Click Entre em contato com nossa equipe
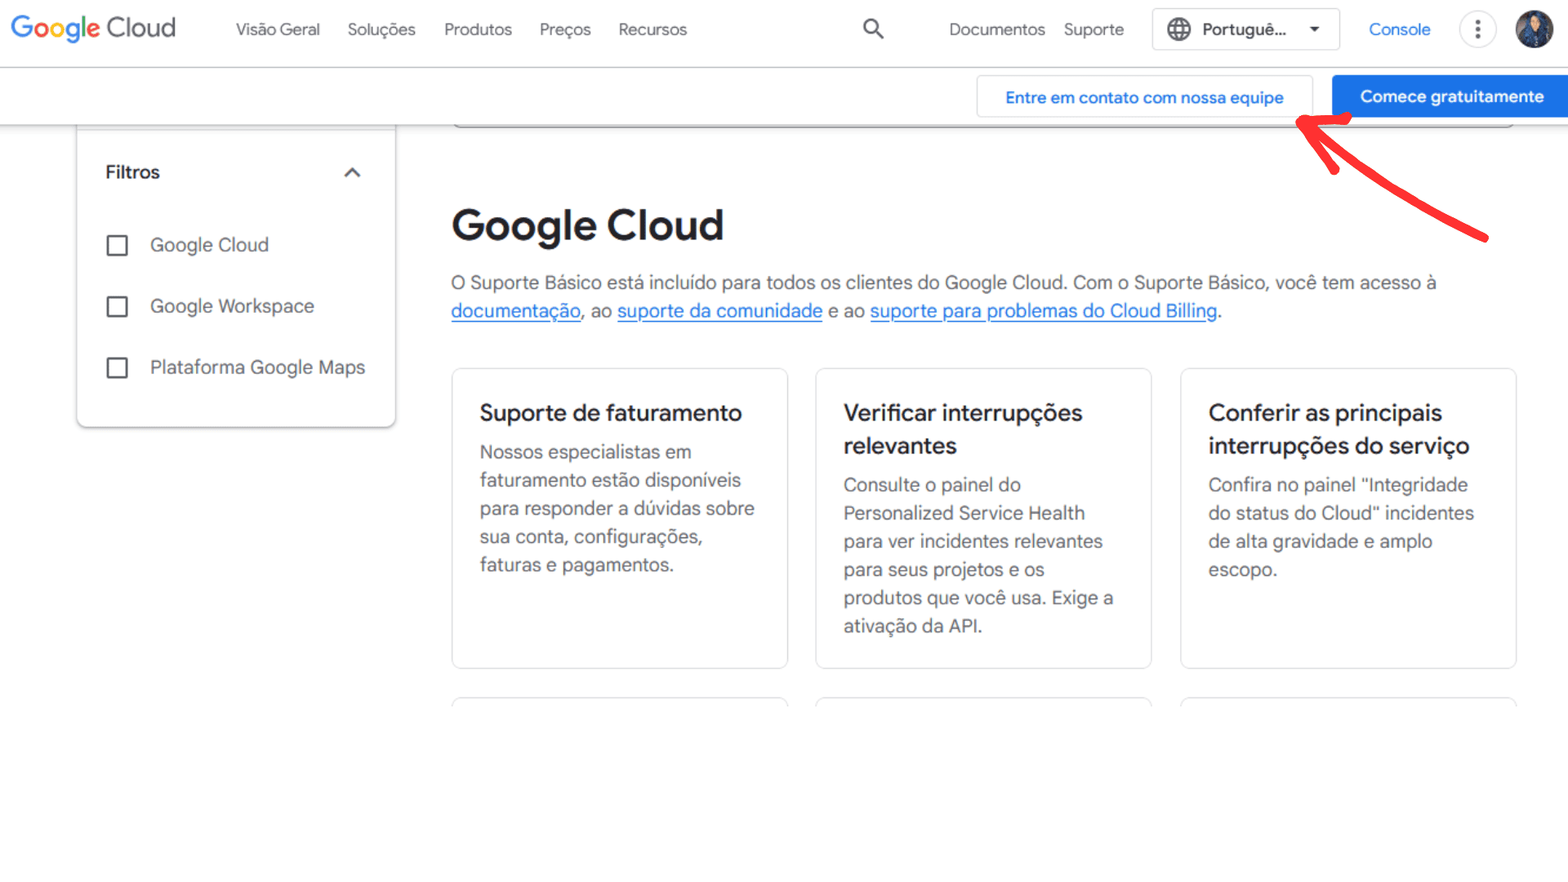The height and width of the screenshot is (882, 1568). (x=1144, y=97)
